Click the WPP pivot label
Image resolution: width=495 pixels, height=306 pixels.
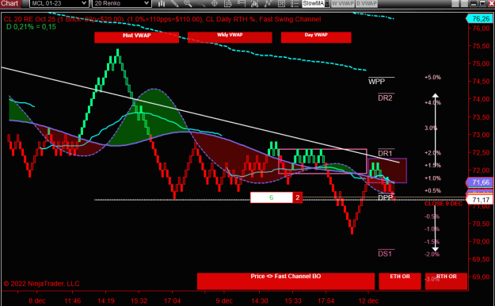pos(376,82)
